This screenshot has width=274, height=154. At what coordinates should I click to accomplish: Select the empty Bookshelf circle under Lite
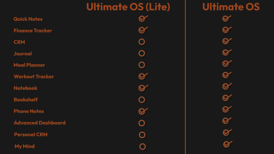142,100
